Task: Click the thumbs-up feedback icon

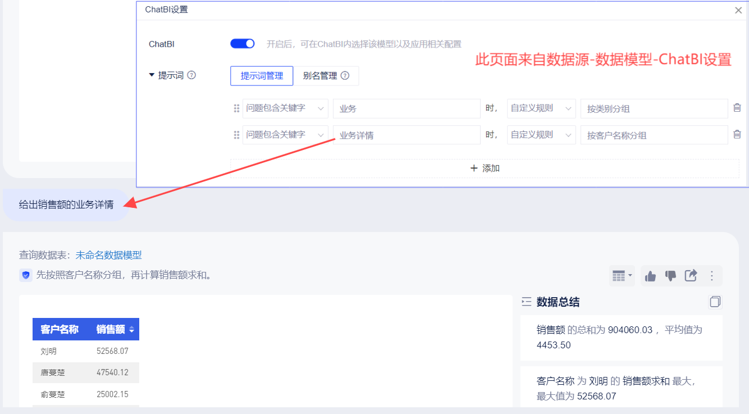Action: click(x=651, y=276)
